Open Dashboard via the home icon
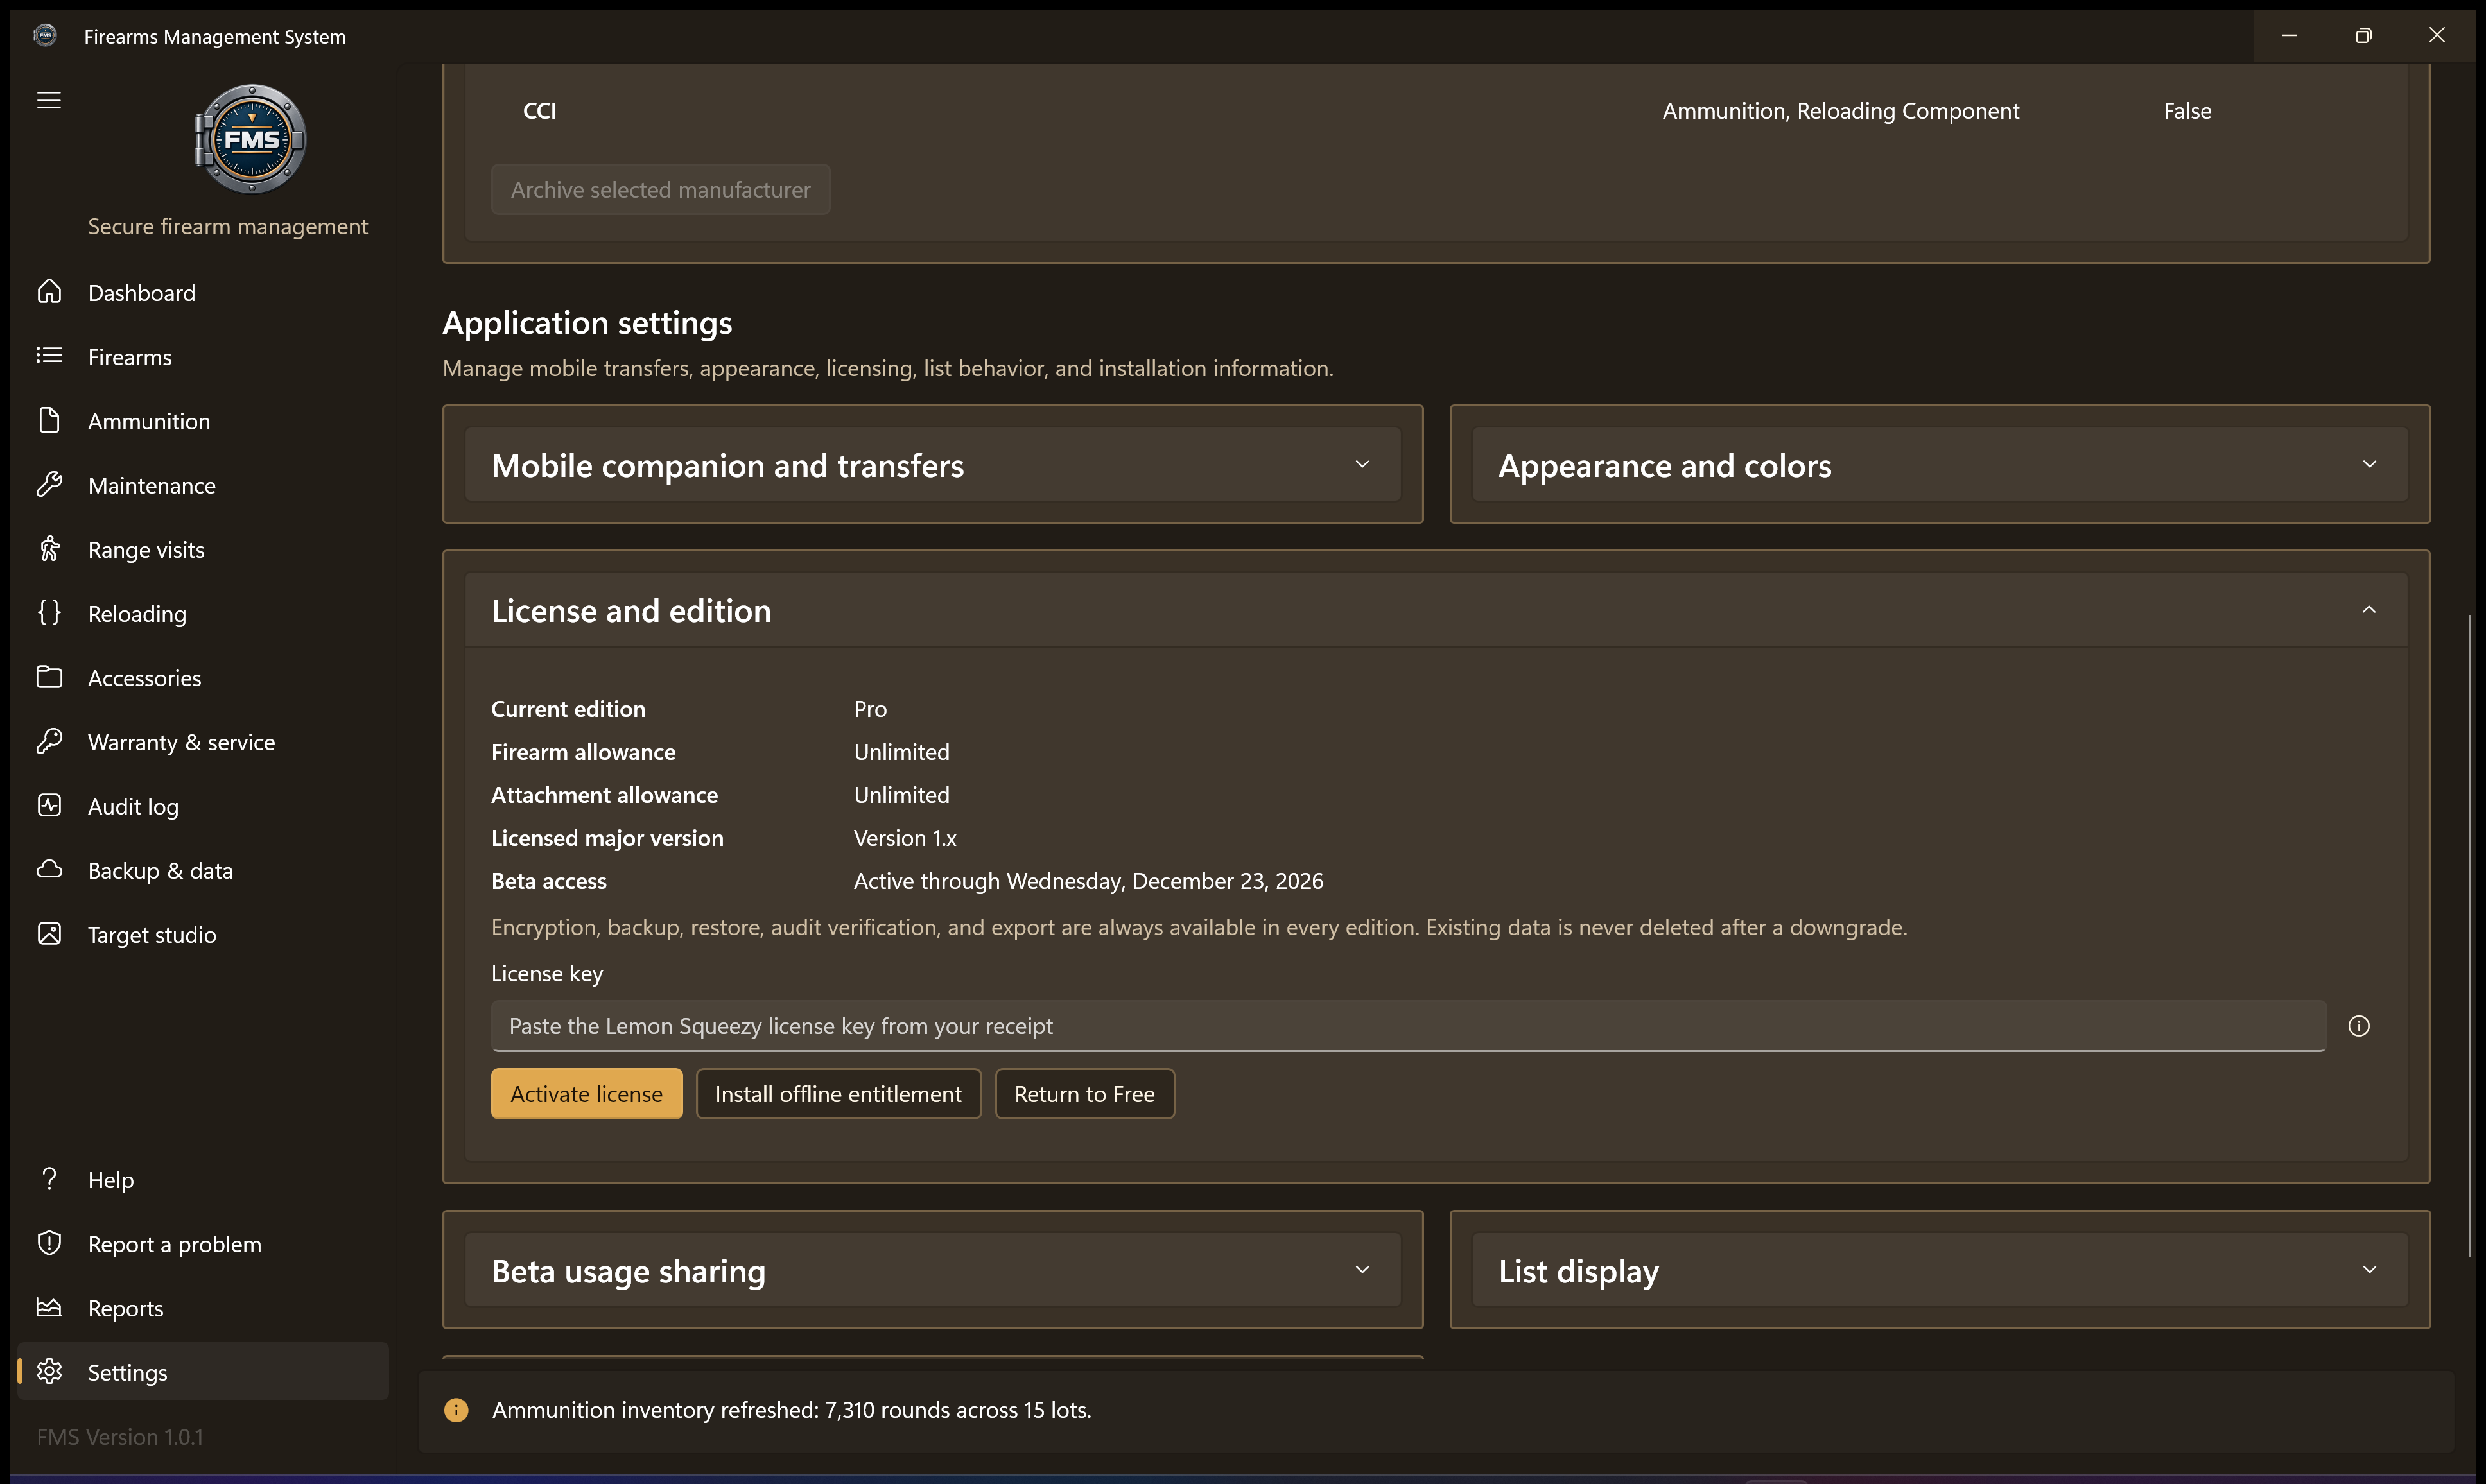Image resolution: width=2486 pixels, height=1484 pixels. (x=49, y=292)
